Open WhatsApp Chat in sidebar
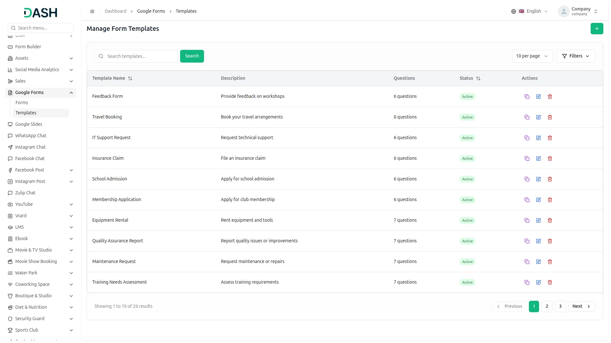Image resolution: width=611 pixels, height=343 pixels. tap(41, 136)
